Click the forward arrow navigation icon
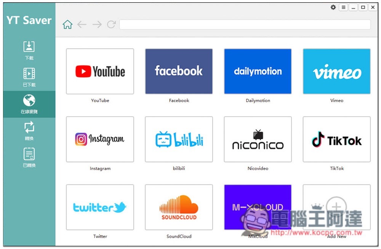Screen dimensions: 381x249 (97, 24)
